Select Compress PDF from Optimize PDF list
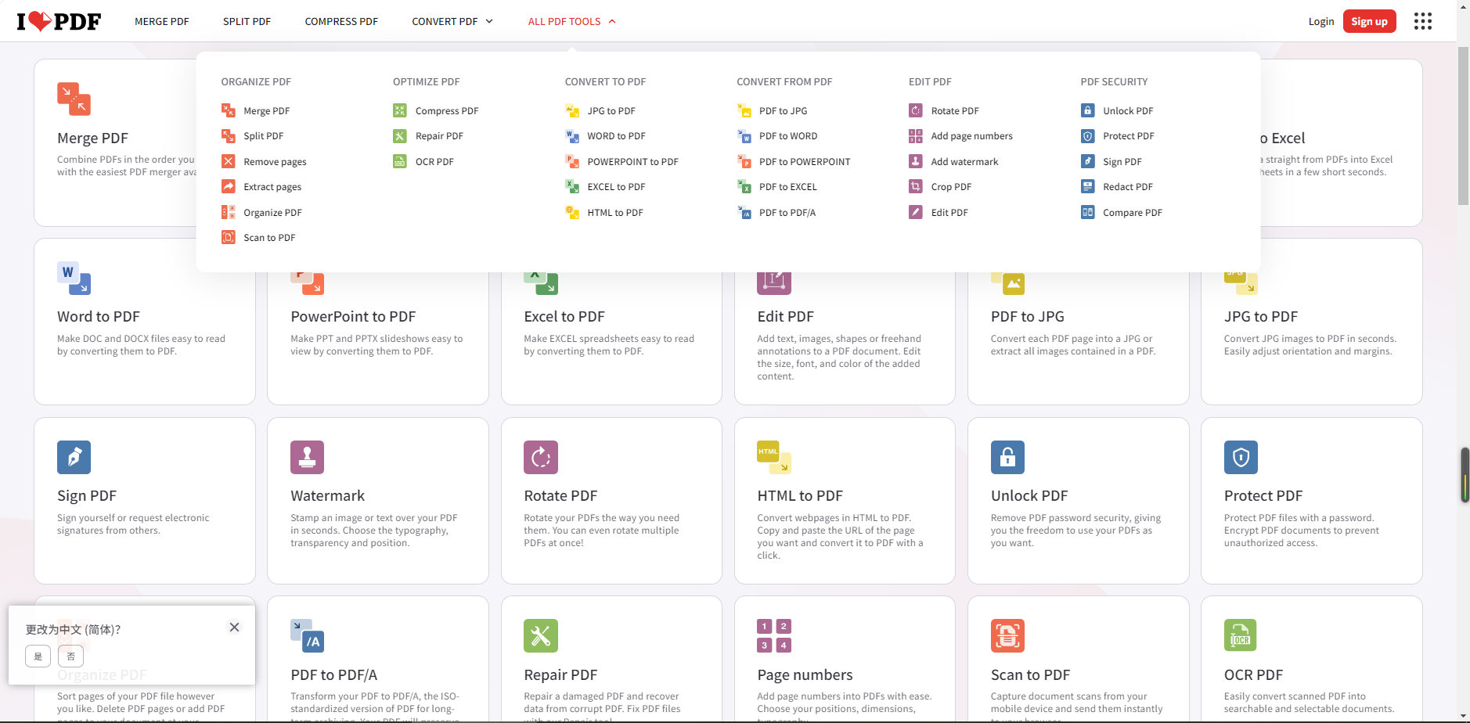1470x723 pixels. click(446, 111)
